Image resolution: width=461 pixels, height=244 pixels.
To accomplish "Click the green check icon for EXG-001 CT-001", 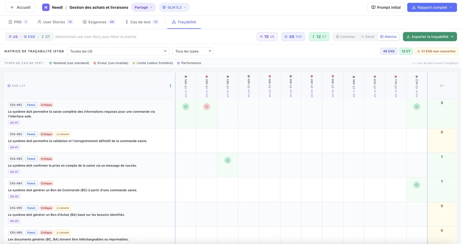I will coord(186,107).
